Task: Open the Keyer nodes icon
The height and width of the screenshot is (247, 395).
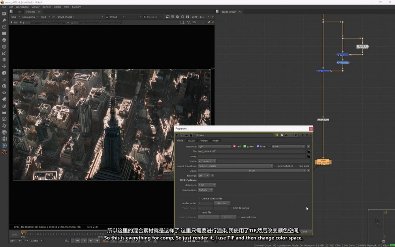Action: (4, 53)
